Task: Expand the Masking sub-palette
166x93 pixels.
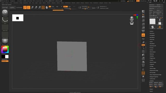Action: pos(151,54)
